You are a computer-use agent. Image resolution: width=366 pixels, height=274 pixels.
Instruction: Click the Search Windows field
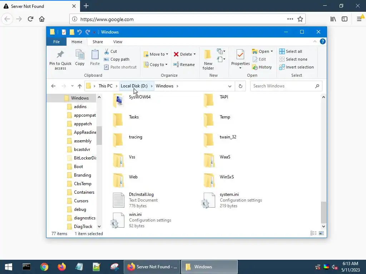(286, 86)
